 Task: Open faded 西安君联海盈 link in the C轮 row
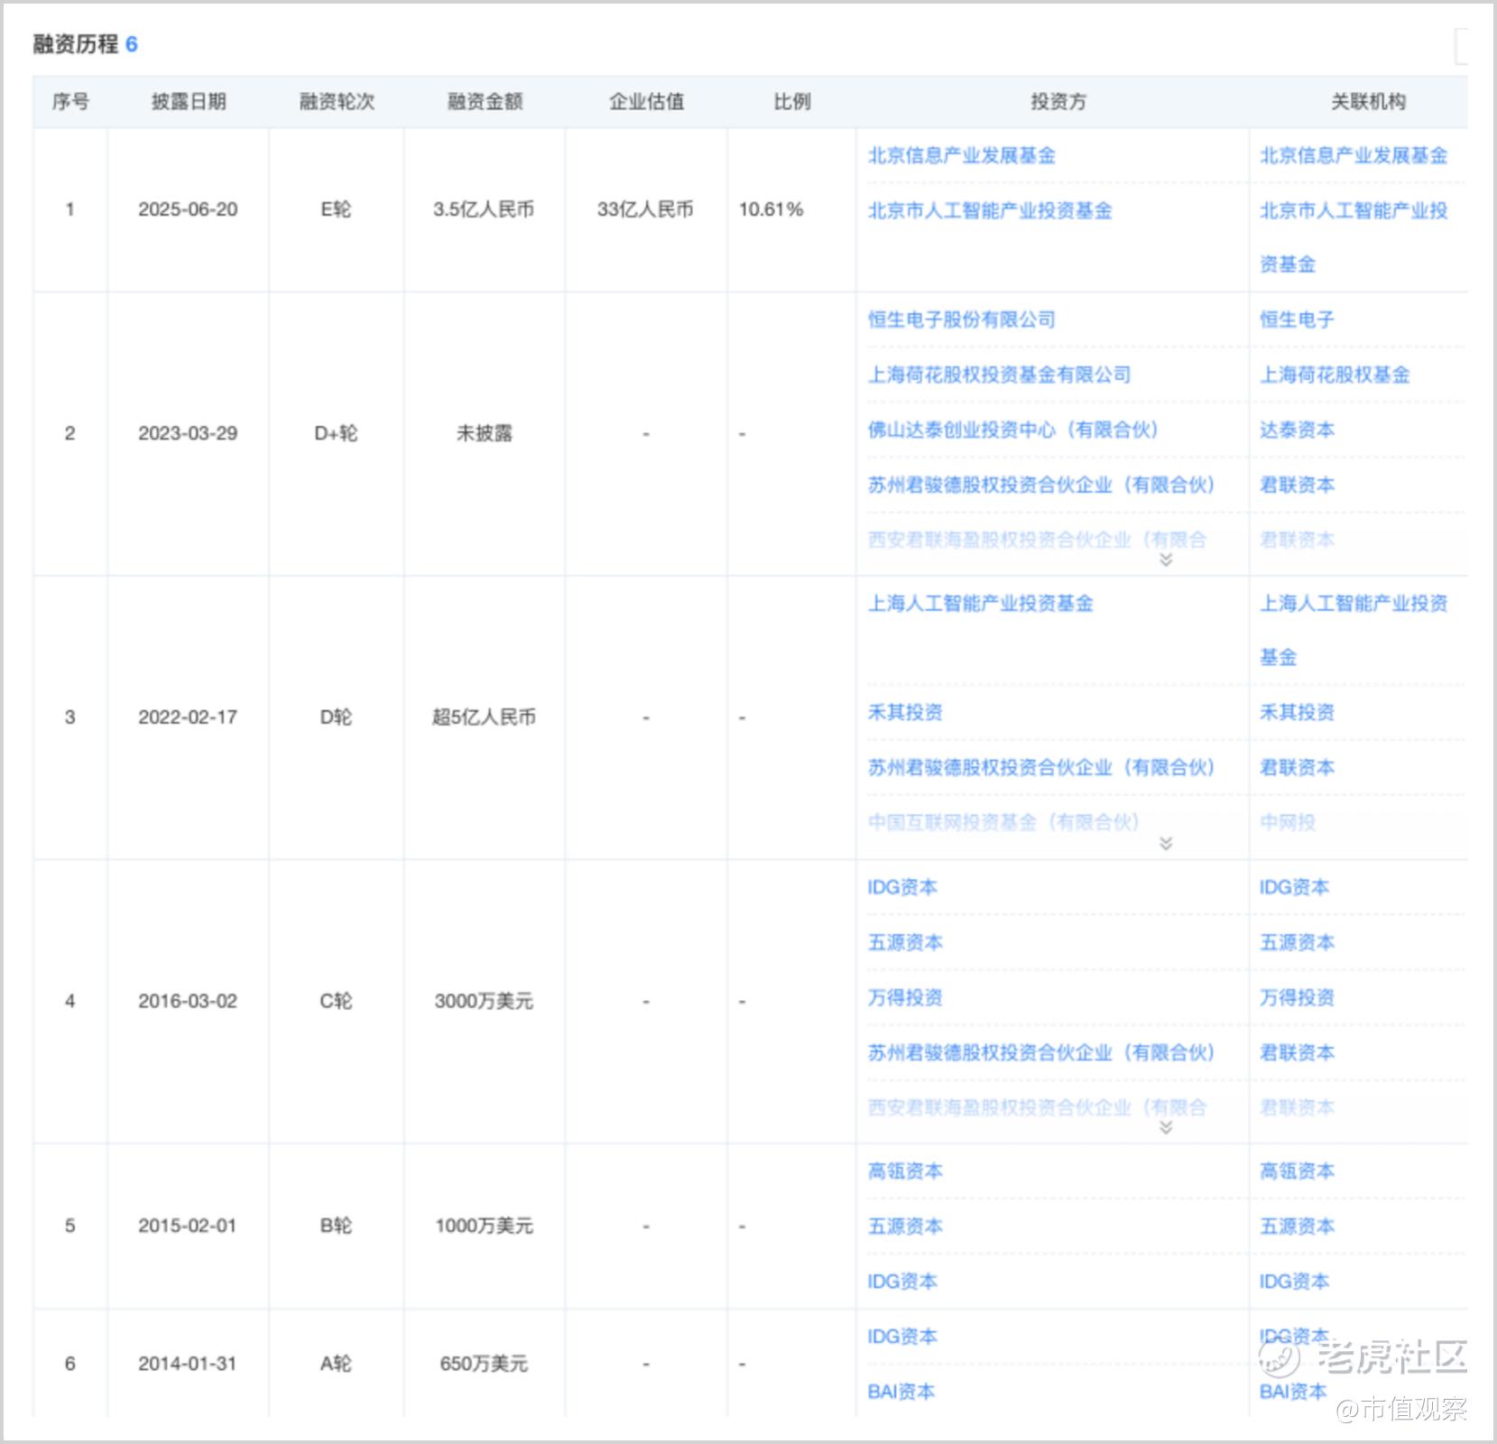[x=1037, y=1107]
